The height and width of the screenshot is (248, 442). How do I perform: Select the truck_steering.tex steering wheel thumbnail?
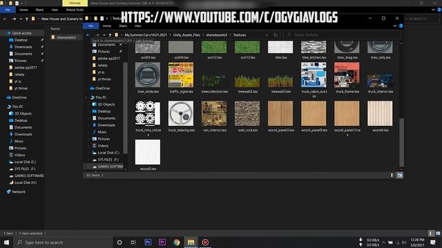click(181, 113)
